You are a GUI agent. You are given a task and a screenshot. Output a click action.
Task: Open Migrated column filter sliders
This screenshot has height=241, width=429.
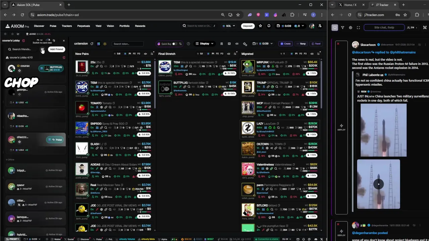coord(318,54)
